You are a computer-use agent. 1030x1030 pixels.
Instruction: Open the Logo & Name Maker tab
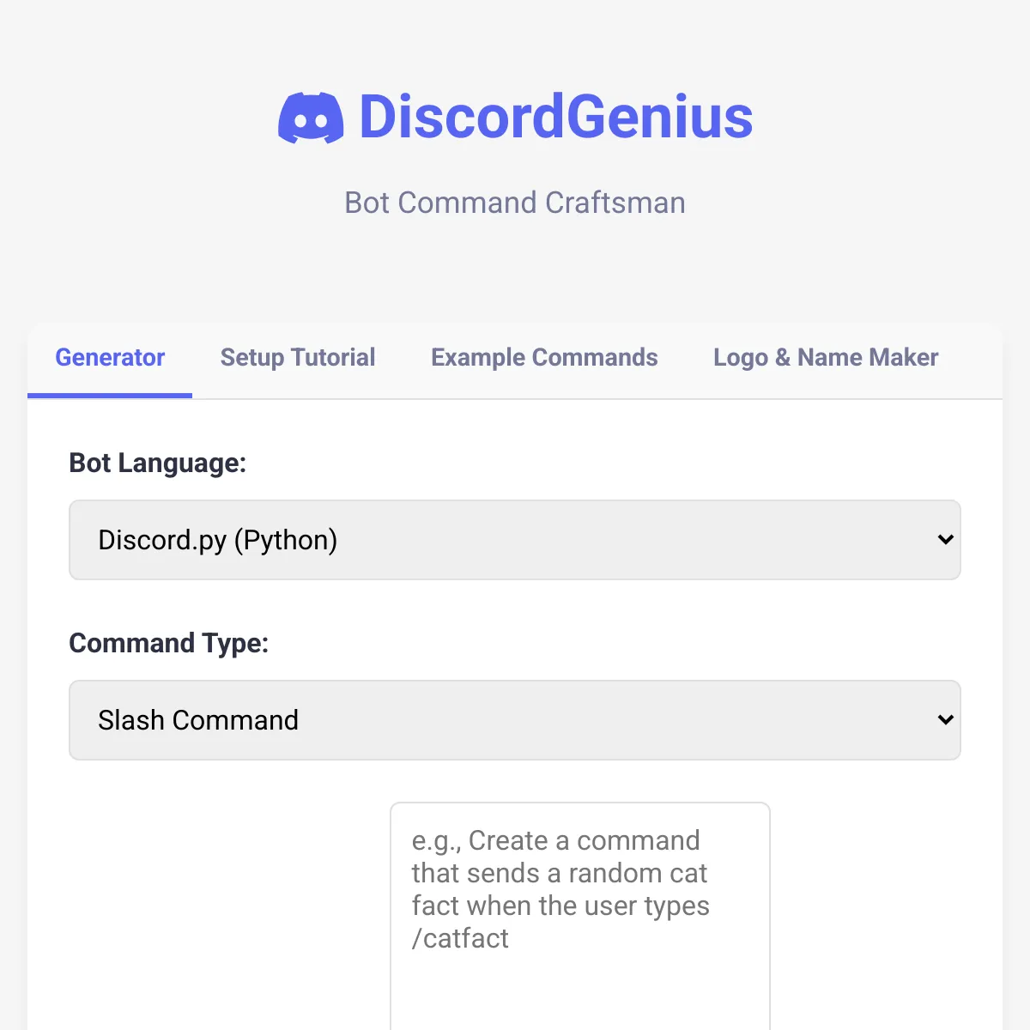point(826,357)
